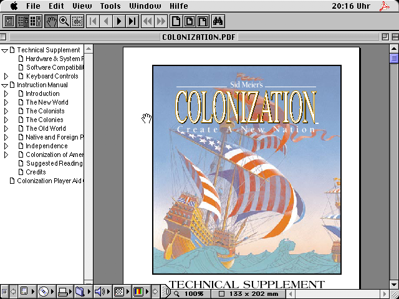Image resolution: width=399 pixels, height=299 pixels.
Task: Expand The Colonies bookmark
Action: click(x=6, y=120)
